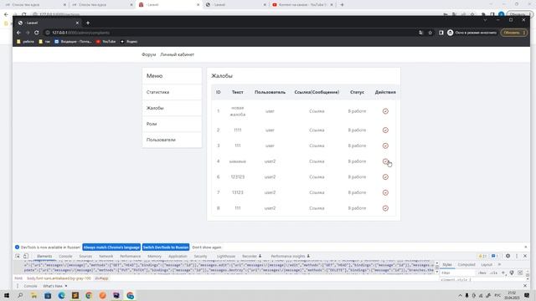Toggle :hov element state in Styles
This screenshot has height=301, width=536.
coord(482,273)
